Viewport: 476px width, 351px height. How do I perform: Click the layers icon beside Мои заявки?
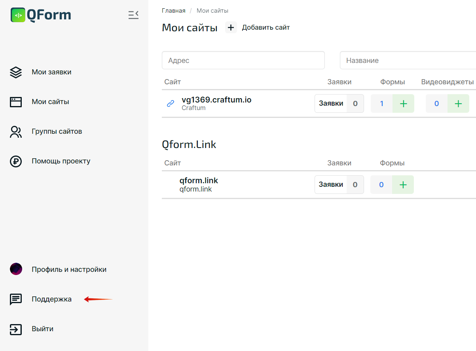[x=16, y=72]
